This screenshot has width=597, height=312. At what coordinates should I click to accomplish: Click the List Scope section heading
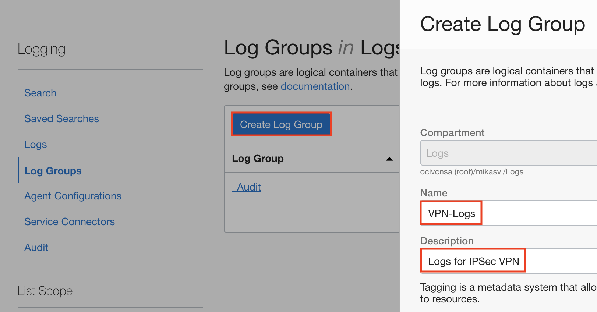pos(45,291)
